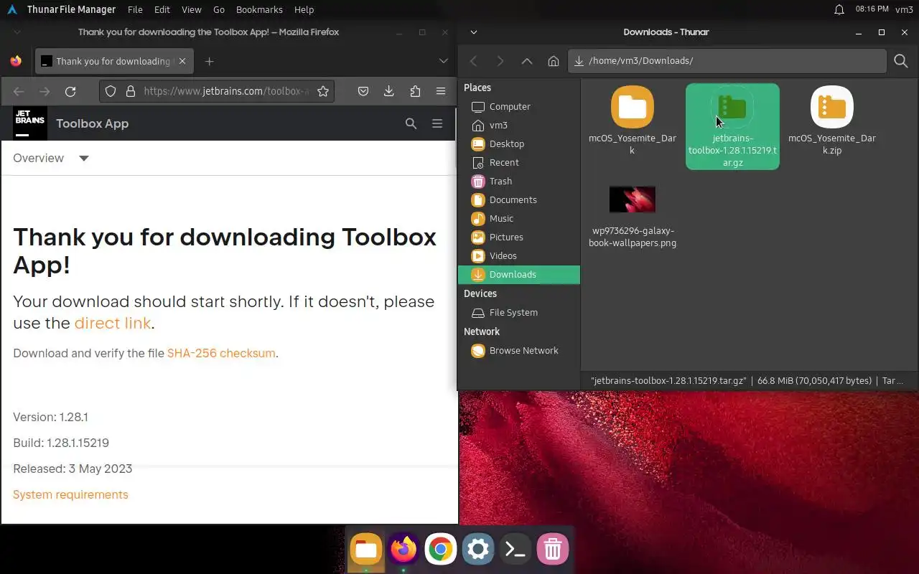Click the clock in top panel
Image resolution: width=919 pixels, height=574 pixels.
point(872,9)
